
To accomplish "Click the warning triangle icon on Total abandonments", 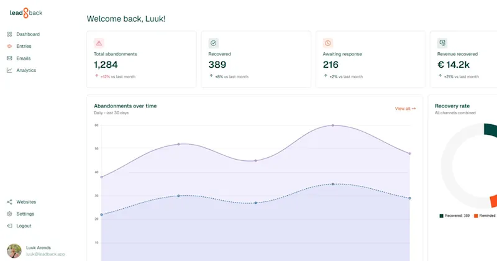I will tap(99, 43).
